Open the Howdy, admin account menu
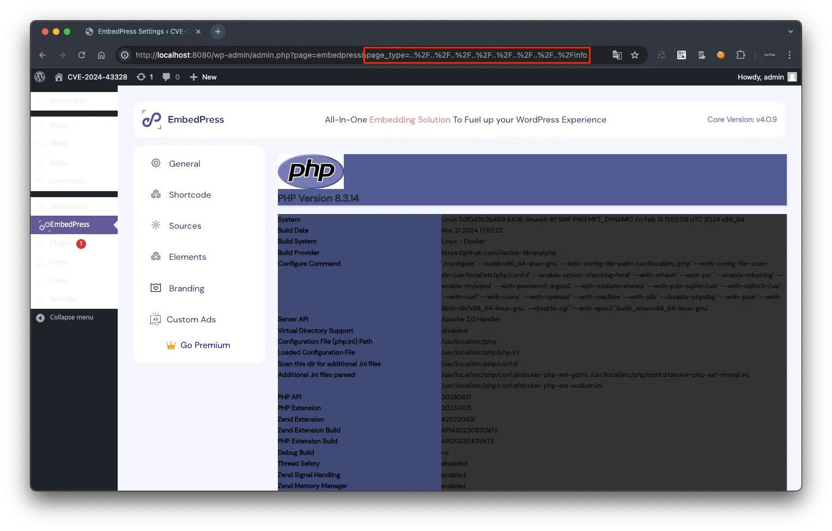Screen dimensions: 832x531 click(767, 77)
